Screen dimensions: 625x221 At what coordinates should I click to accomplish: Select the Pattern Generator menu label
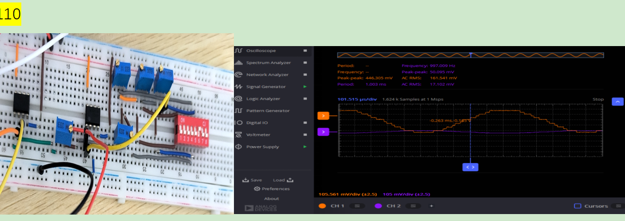point(268,110)
